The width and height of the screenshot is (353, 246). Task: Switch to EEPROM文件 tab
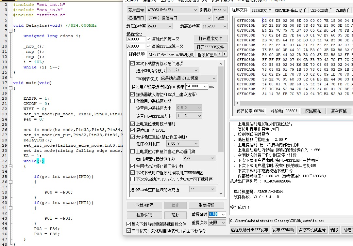[x=261, y=10]
